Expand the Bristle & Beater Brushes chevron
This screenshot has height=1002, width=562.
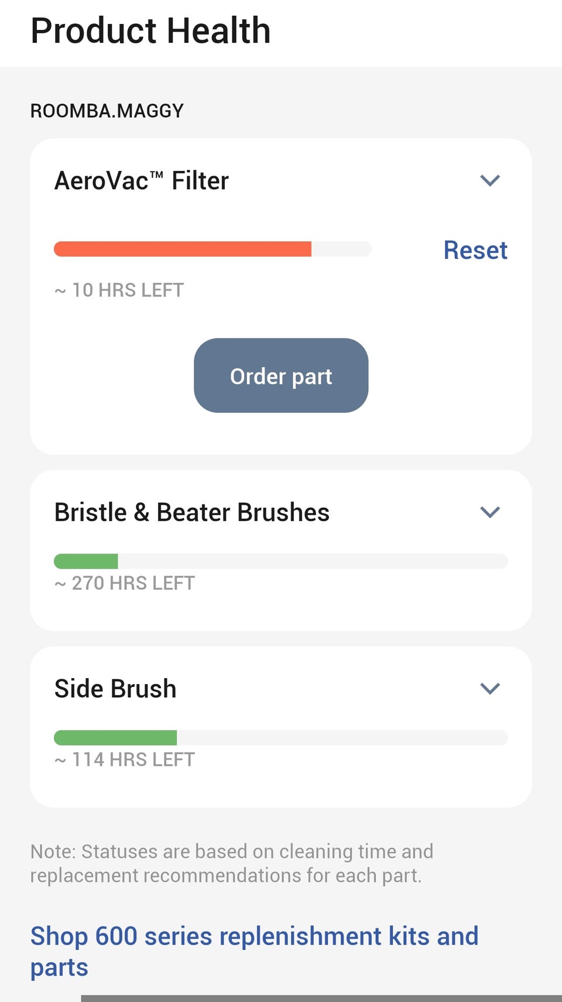490,512
